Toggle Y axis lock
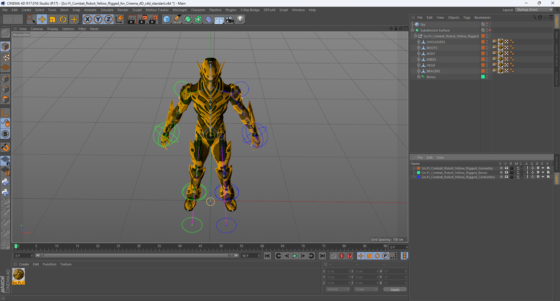This screenshot has height=301, width=560. [98, 19]
